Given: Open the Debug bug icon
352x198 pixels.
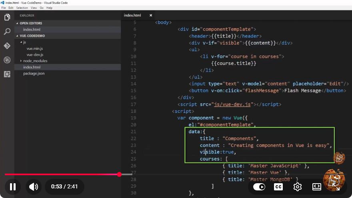Looking at the screenshot, I should coord(7,60).
